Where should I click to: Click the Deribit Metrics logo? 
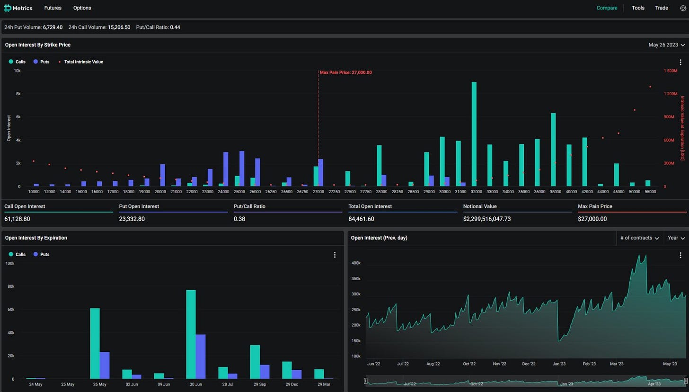click(x=18, y=8)
